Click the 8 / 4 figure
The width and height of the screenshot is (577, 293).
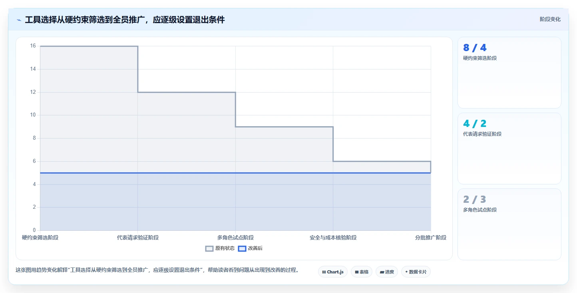pos(475,48)
